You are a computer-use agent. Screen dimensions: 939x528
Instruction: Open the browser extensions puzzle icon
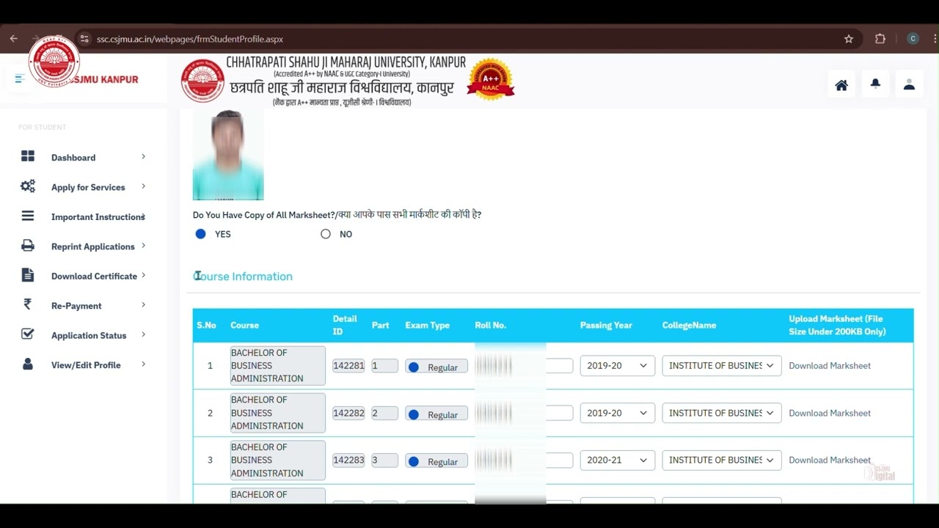880,39
